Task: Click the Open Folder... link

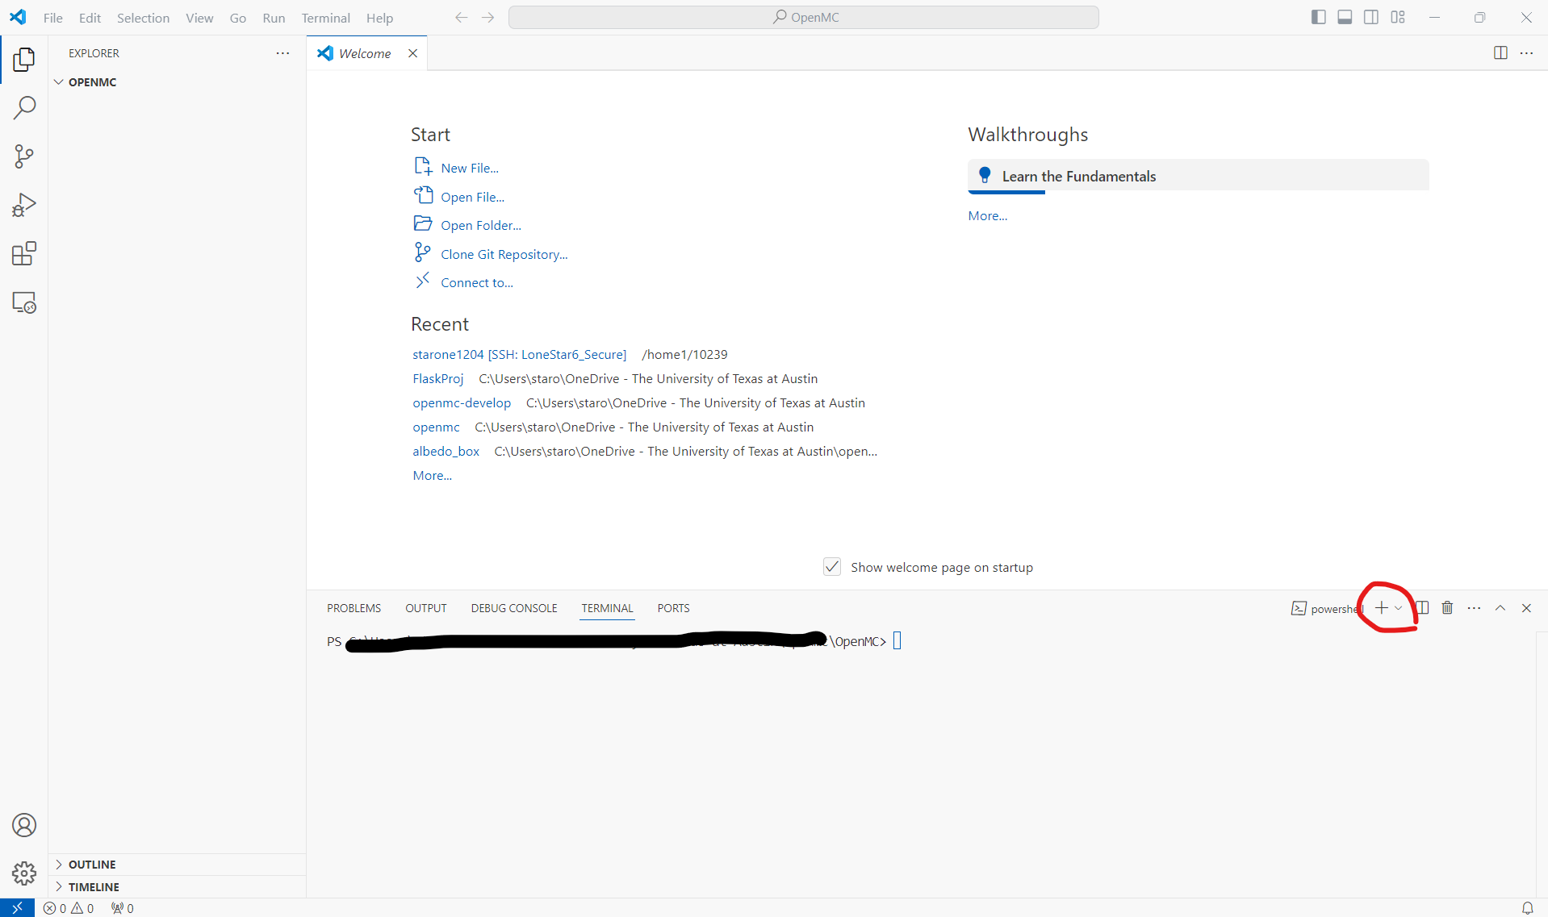Action: point(481,225)
